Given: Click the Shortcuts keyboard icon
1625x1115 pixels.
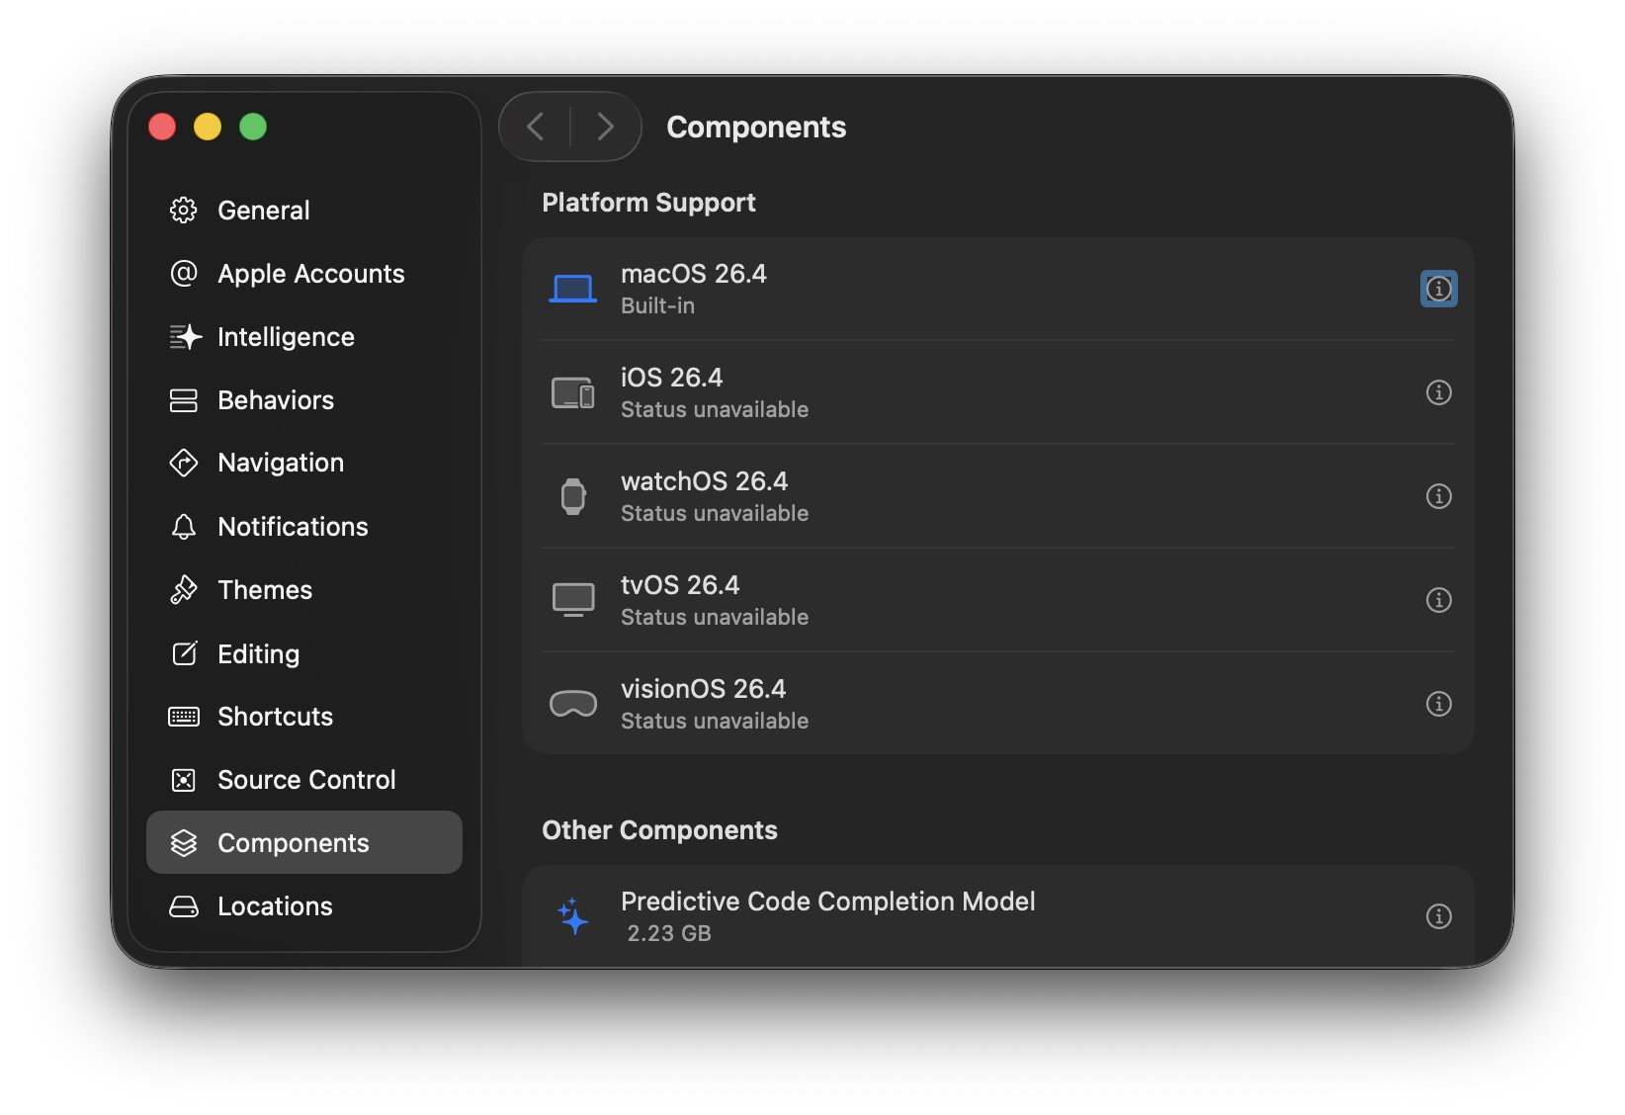Looking at the screenshot, I should pyautogui.click(x=184, y=717).
